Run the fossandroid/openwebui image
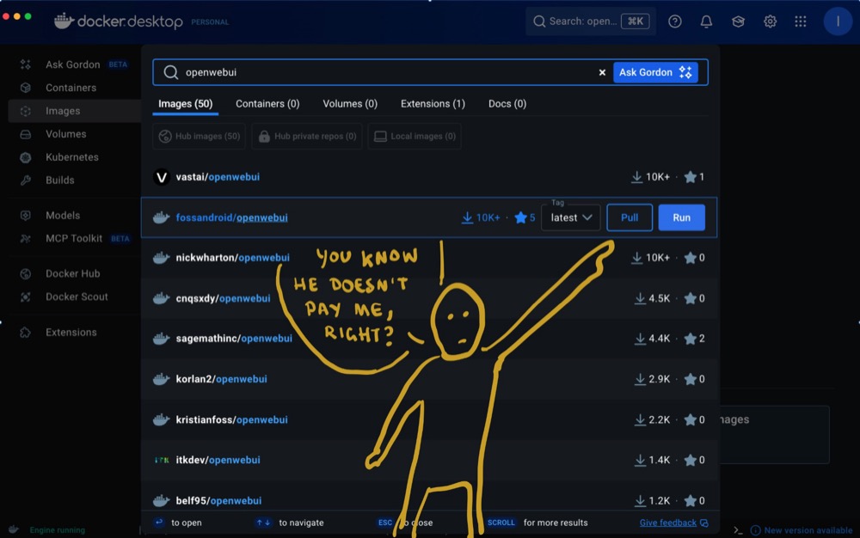The height and width of the screenshot is (538, 860). (681, 217)
